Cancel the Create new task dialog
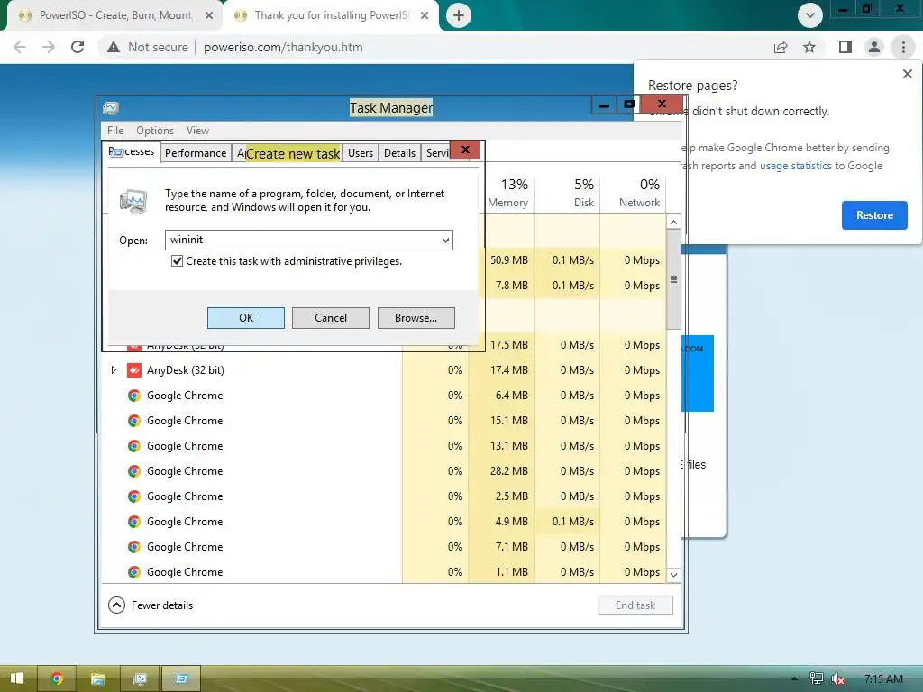The image size is (923, 692). (x=330, y=318)
